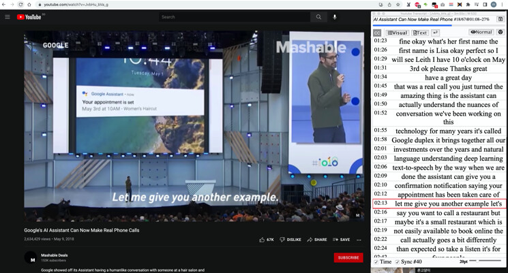Click the red SUBSCRIBE button
This screenshot has width=508, height=273.
pos(348,257)
